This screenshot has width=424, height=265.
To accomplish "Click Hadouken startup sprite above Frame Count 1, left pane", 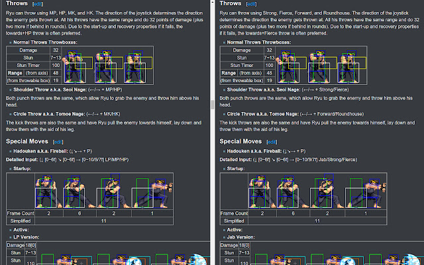I will (x=152, y=193).
